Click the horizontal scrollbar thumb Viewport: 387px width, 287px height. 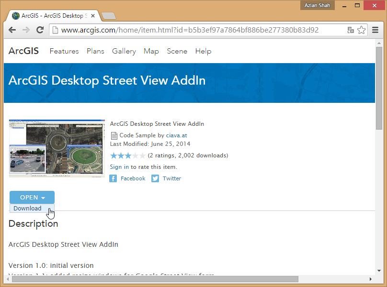pyautogui.click(x=155, y=279)
